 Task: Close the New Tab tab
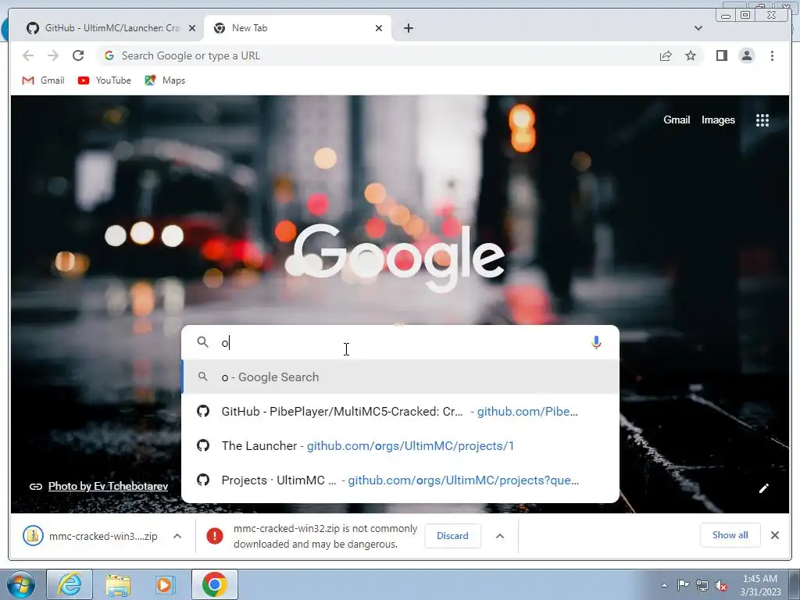pos(379,28)
